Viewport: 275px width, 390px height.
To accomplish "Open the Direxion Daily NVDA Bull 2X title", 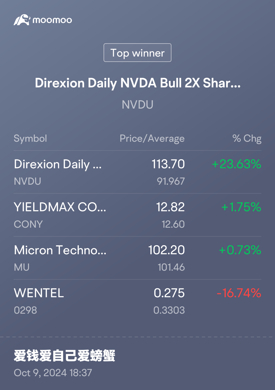I will [x=137, y=83].
